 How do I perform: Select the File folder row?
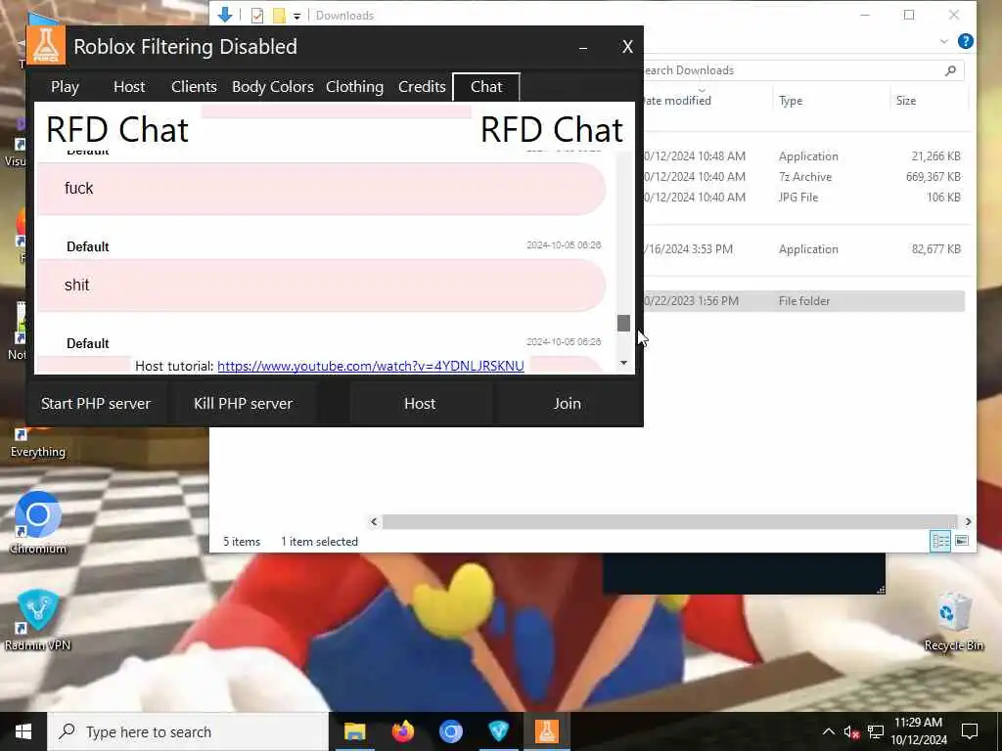tap(802, 301)
